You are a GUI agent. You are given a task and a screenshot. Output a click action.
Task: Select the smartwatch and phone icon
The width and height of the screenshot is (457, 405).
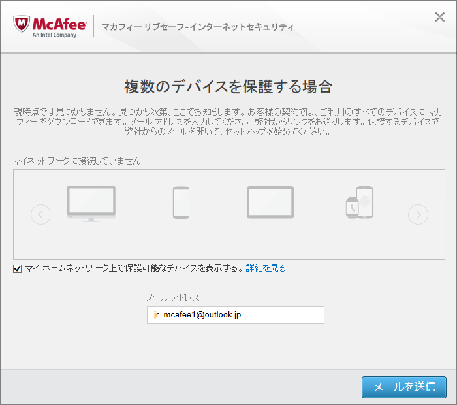tap(359, 202)
